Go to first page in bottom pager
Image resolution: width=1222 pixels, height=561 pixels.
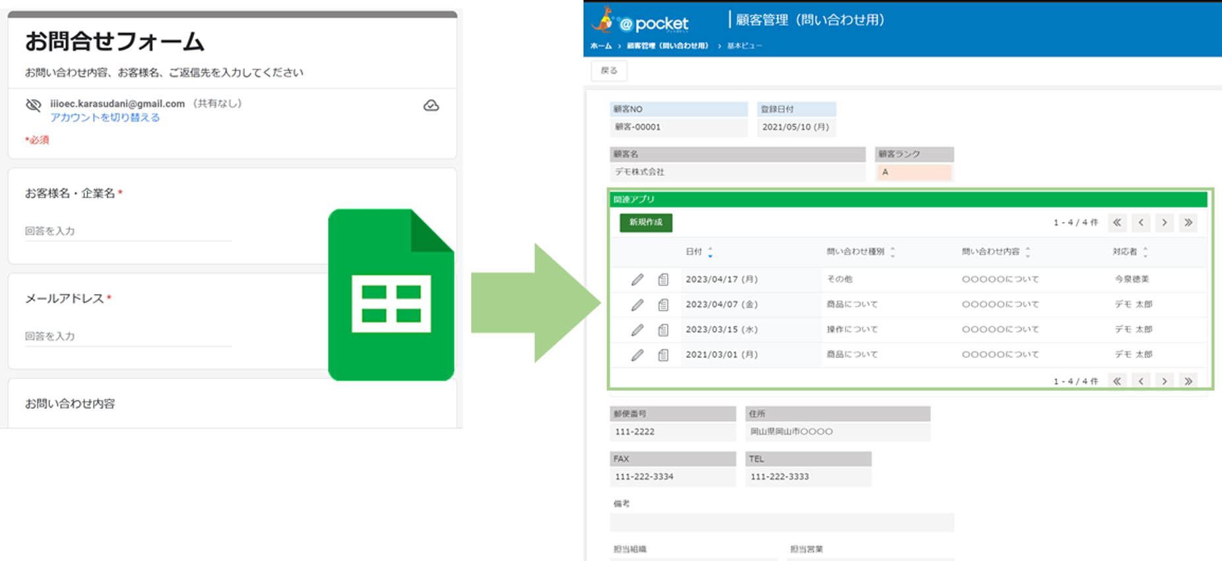1117,380
